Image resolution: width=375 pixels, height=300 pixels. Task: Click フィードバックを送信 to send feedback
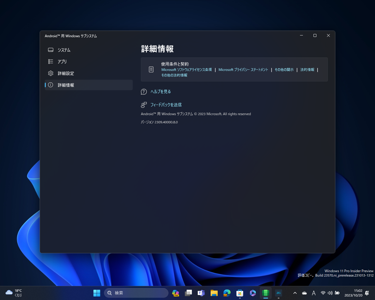click(x=166, y=105)
